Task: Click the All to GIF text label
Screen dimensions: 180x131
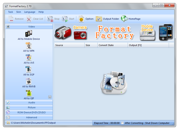Action: click(29, 98)
